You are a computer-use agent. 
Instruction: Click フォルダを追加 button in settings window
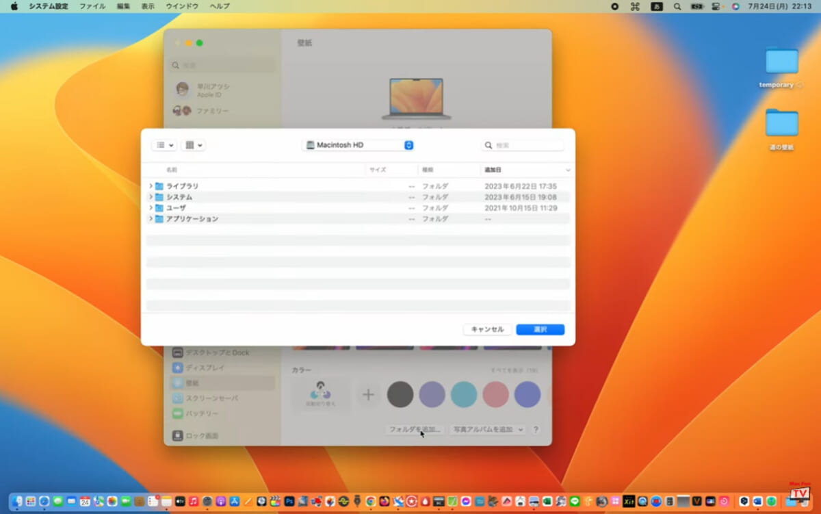pos(414,430)
